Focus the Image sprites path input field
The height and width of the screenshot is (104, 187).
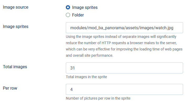[124, 28]
